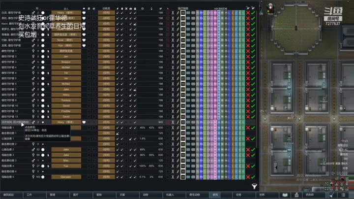Click the 母敲击兽 5 animal name

[x=8, y=177]
